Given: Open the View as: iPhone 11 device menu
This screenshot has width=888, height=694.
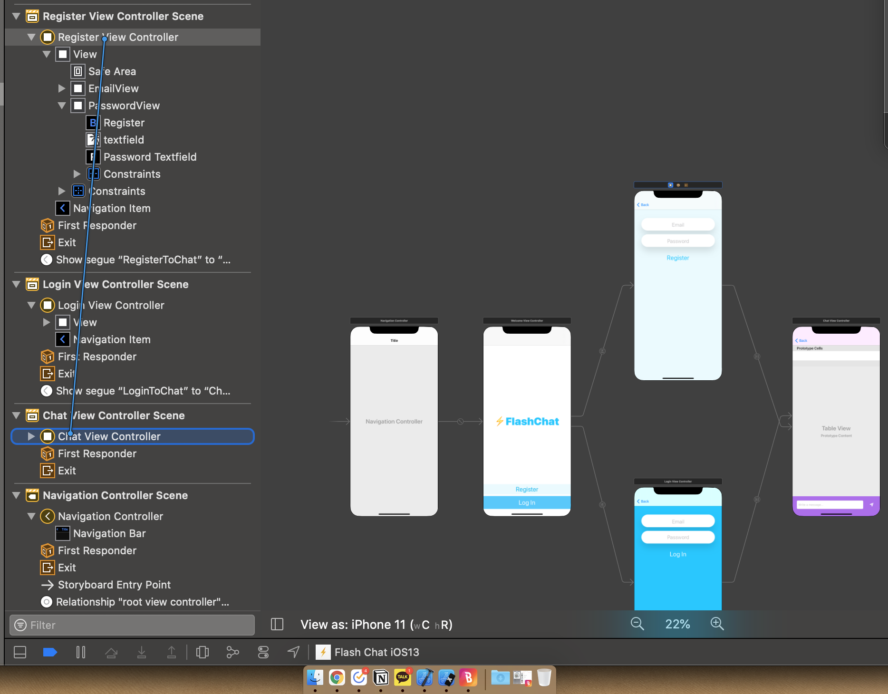Looking at the screenshot, I should tap(376, 624).
